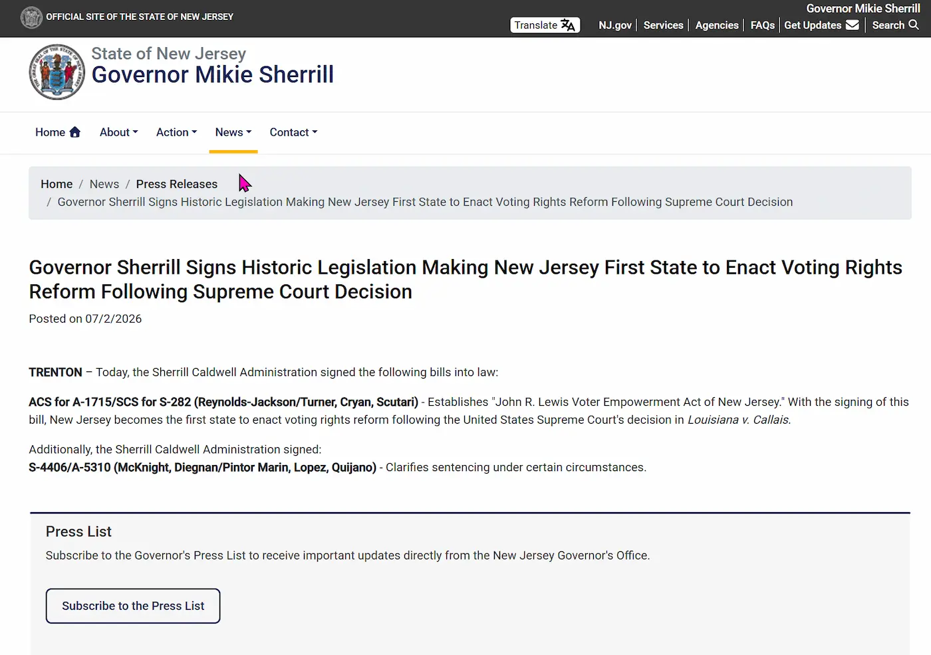The height and width of the screenshot is (655, 931).
Task: Open the News dropdown menu
Action: [233, 132]
